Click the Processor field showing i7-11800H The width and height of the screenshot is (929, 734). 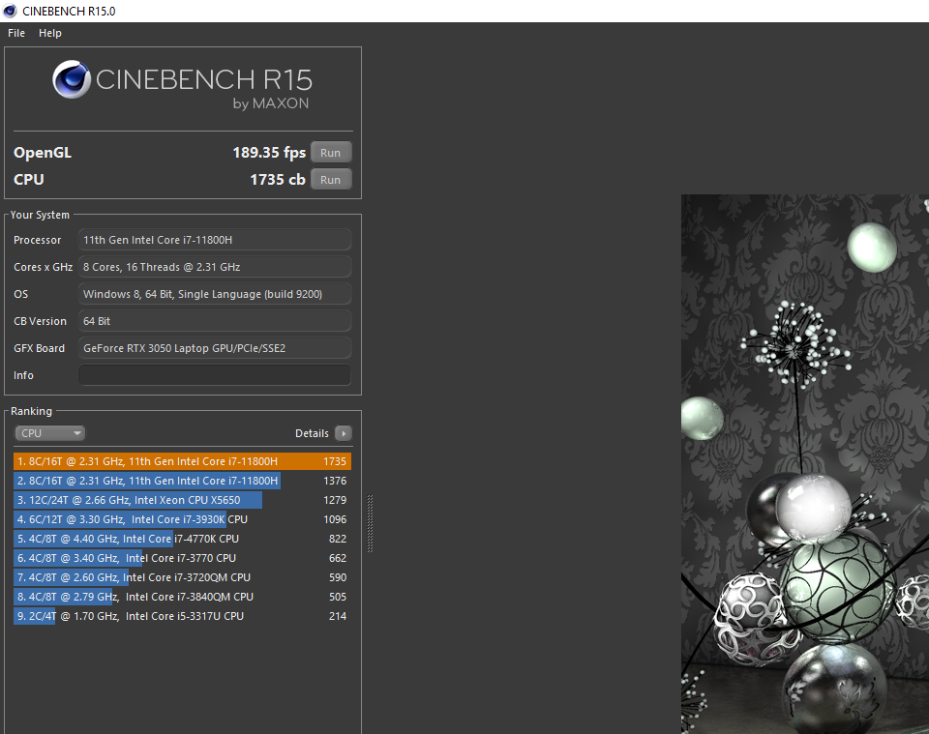tap(215, 240)
